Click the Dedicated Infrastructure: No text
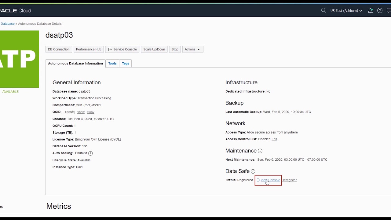Screen dimensions: 391x220 [248, 91]
